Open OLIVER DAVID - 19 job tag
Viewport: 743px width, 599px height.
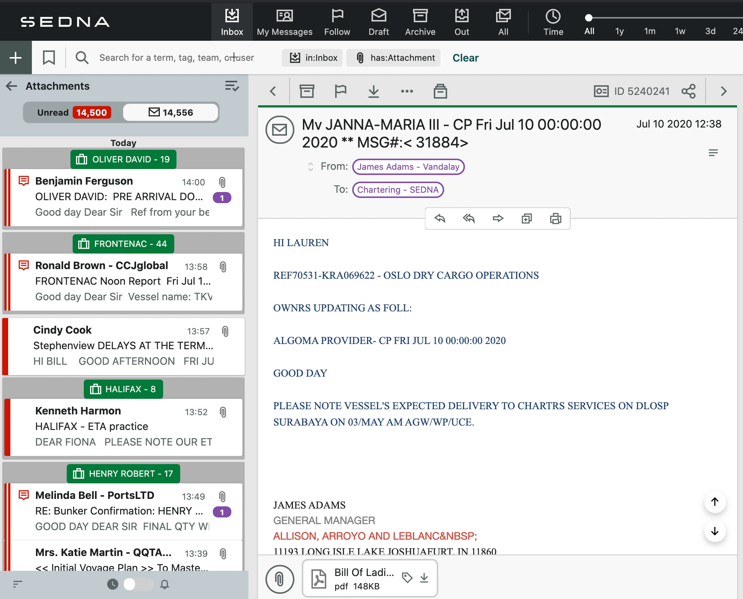tap(123, 159)
